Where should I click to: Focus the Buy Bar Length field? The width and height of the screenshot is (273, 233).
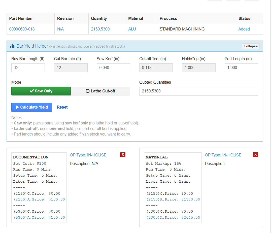28,68
